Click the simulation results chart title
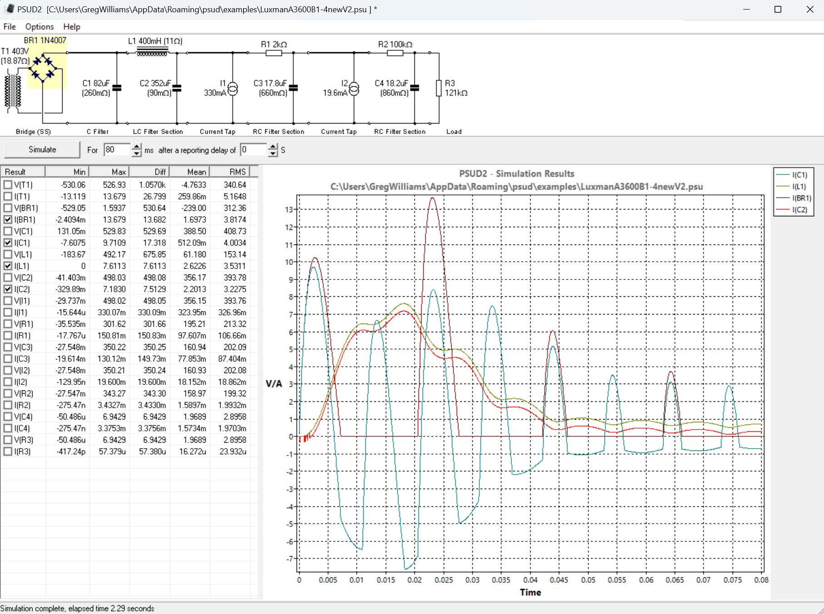 click(x=516, y=174)
